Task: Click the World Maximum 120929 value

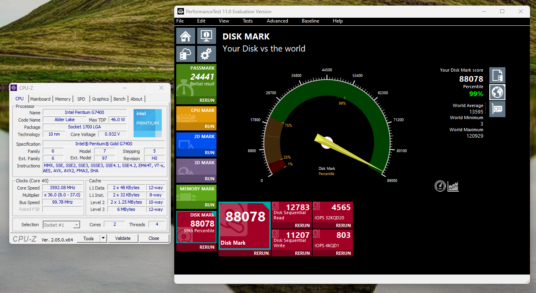Action: pos(475,136)
